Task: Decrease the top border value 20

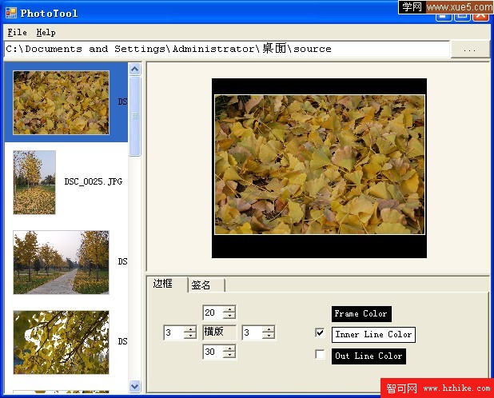Action: 229,316
